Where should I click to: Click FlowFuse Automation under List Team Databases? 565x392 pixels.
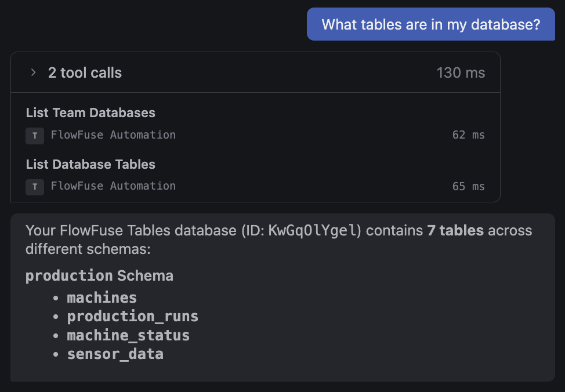click(113, 135)
